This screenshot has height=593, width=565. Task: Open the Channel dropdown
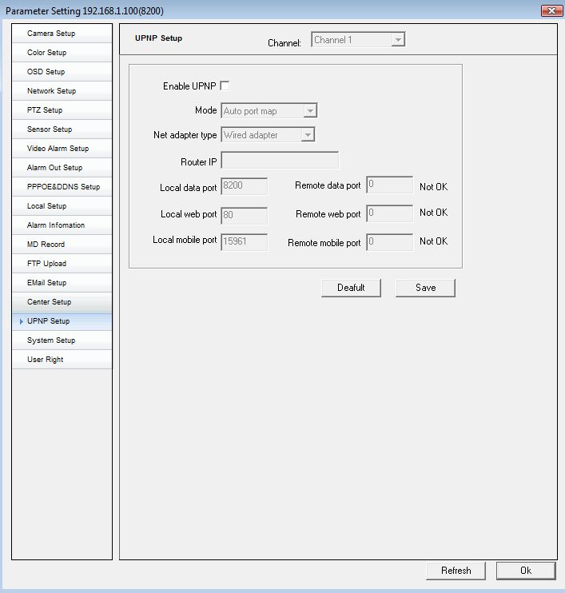pyautogui.click(x=358, y=40)
